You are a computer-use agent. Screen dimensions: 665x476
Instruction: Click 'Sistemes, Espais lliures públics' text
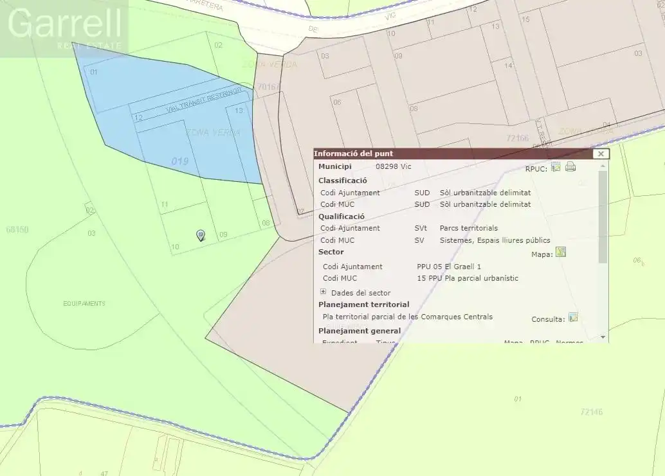495,240
